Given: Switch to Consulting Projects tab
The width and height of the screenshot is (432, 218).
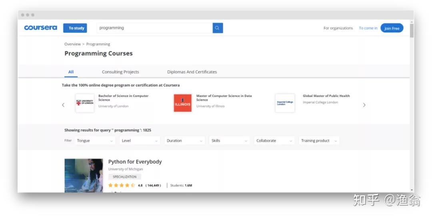Looking at the screenshot, I should [x=120, y=72].
